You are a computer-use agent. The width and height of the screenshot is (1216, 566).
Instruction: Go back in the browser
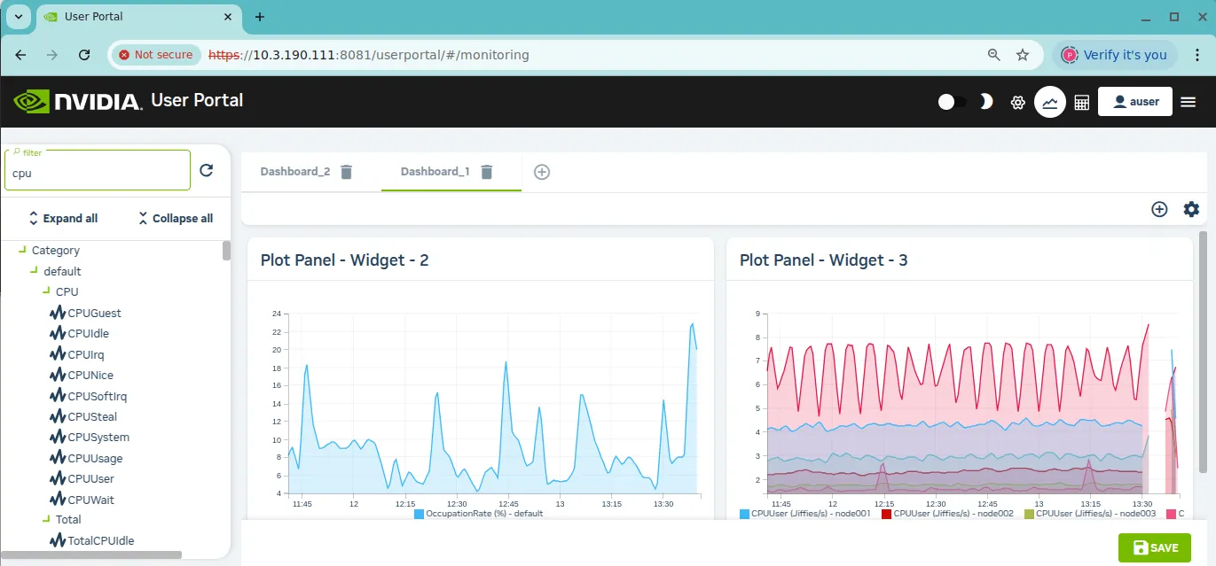(21, 55)
